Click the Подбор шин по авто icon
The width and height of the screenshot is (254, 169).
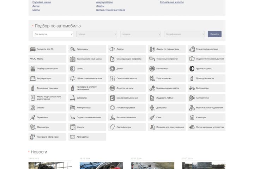[33, 69]
